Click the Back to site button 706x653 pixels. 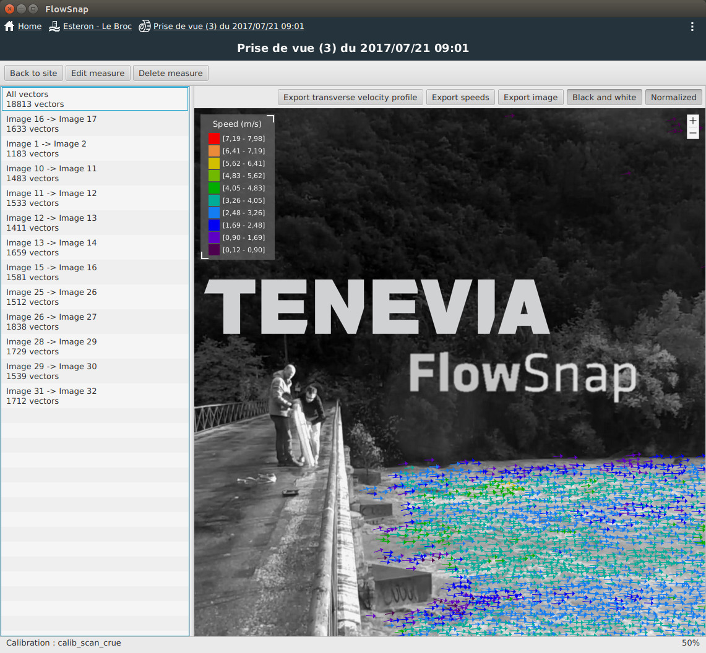33,73
